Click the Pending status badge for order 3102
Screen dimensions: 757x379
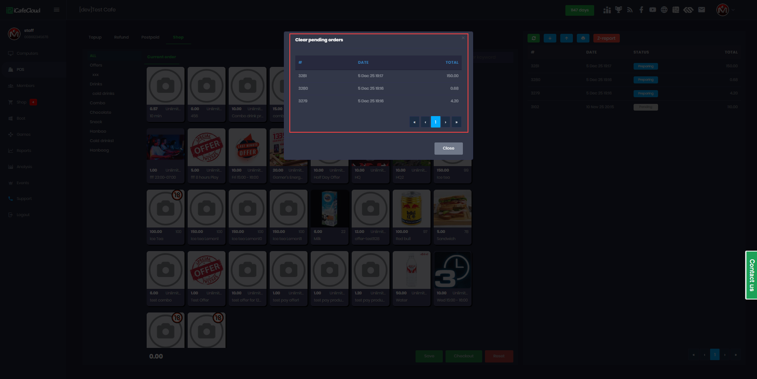click(x=645, y=107)
